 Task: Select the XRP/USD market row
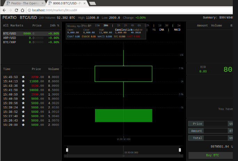tap(9, 38)
